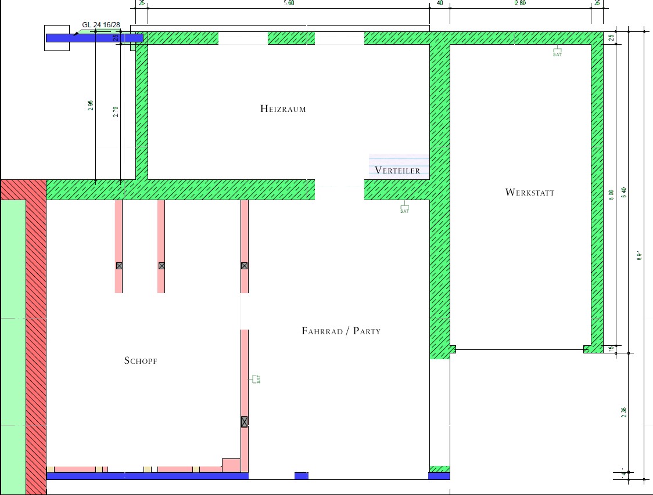Click the lowest crossed-box symbol near Schopf
This screenshot has height=495, width=653.
tap(244, 422)
